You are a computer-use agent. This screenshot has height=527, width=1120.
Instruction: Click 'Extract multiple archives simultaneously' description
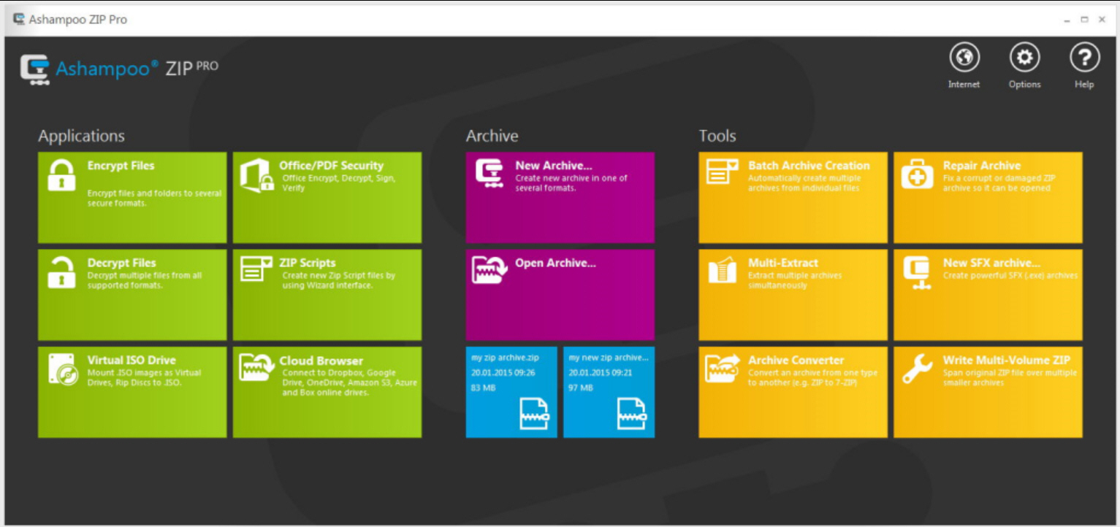coord(795,280)
